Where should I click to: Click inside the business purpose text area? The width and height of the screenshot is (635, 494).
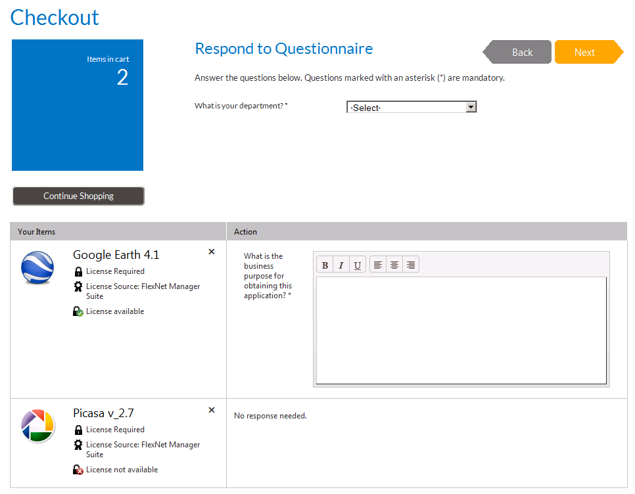point(461,330)
